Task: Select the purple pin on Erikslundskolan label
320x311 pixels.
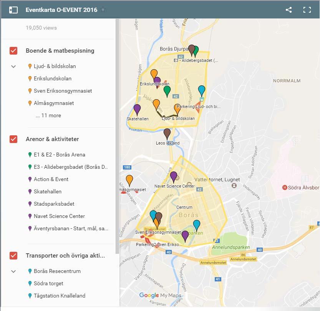Action: pos(157,83)
